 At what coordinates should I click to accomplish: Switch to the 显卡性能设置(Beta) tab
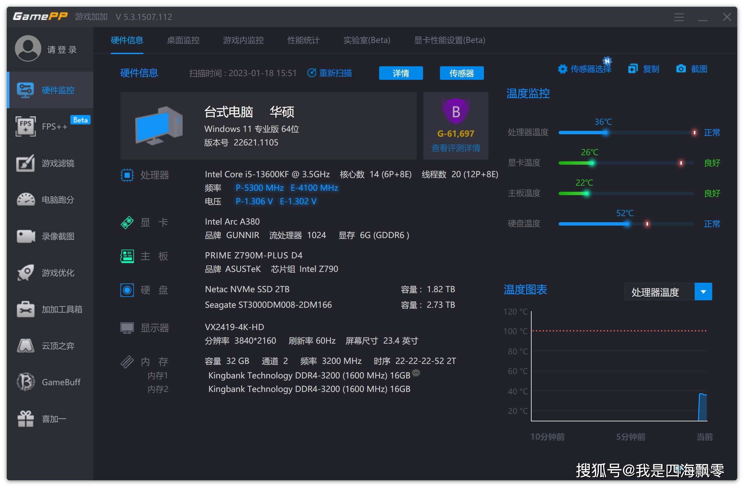(450, 40)
